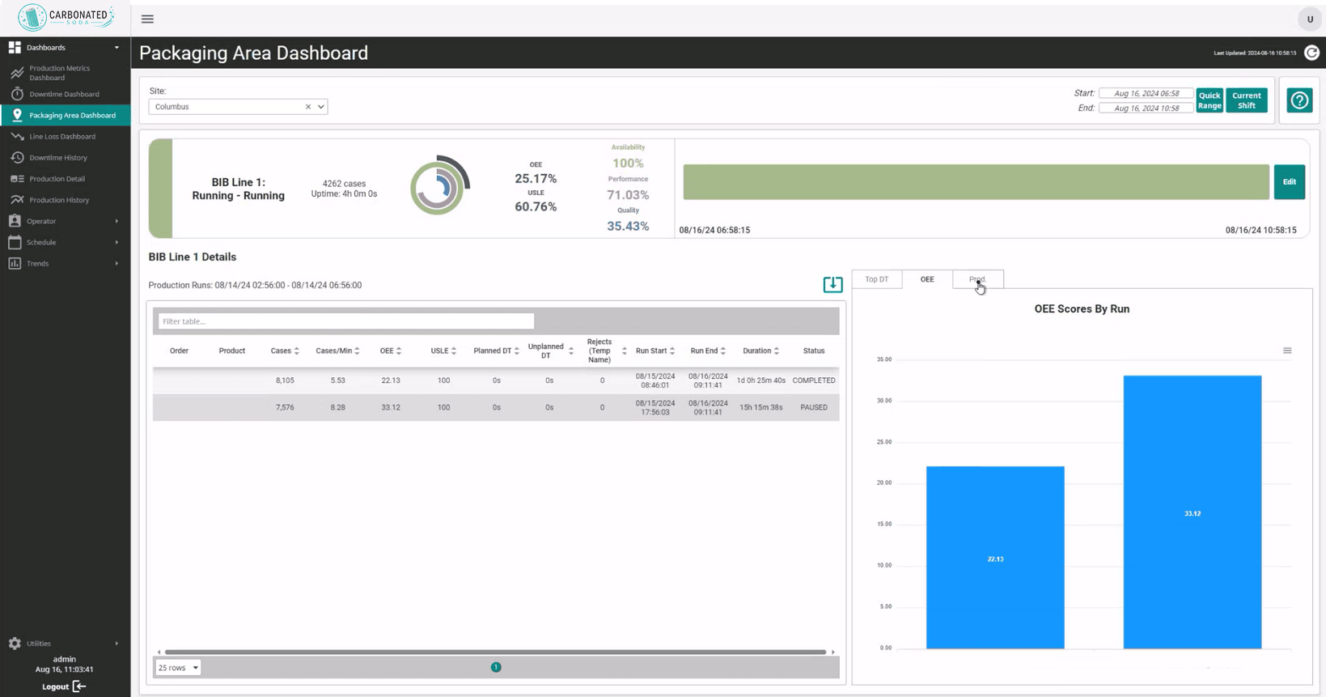Sort table by Cases/Min column
The height and width of the screenshot is (697, 1326).
[x=358, y=351]
